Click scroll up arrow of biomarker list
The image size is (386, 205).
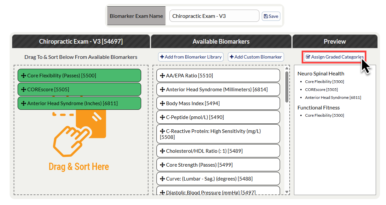click(x=287, y=68)
